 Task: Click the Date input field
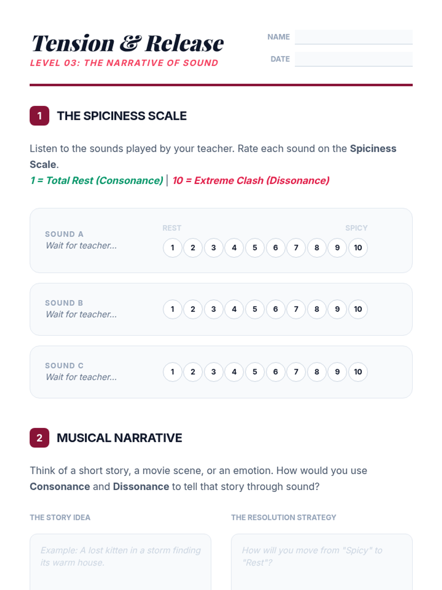coord(353,59)
